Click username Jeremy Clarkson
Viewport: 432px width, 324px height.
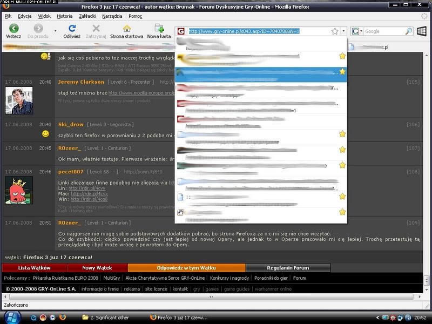click(x=81, y=82)
